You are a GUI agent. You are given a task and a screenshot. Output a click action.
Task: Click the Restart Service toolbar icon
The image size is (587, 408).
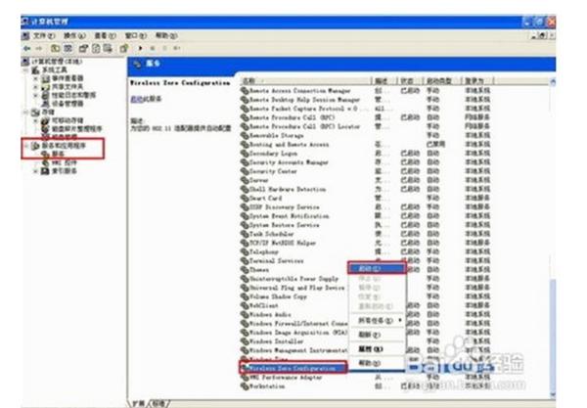[177, 48]
